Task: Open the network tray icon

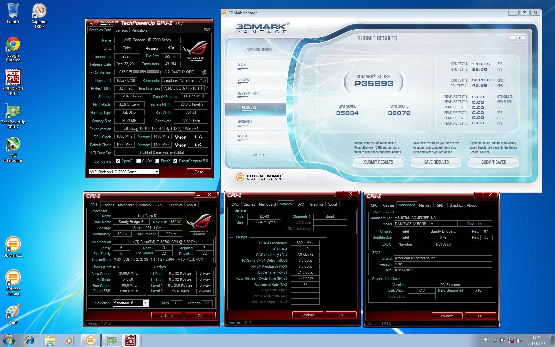Action: [x=511, y=340]
